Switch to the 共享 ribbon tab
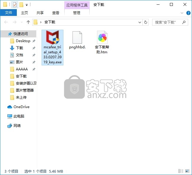Image resolution: width=192 pixels, height=175 pixels. click(x=40, y=13)
